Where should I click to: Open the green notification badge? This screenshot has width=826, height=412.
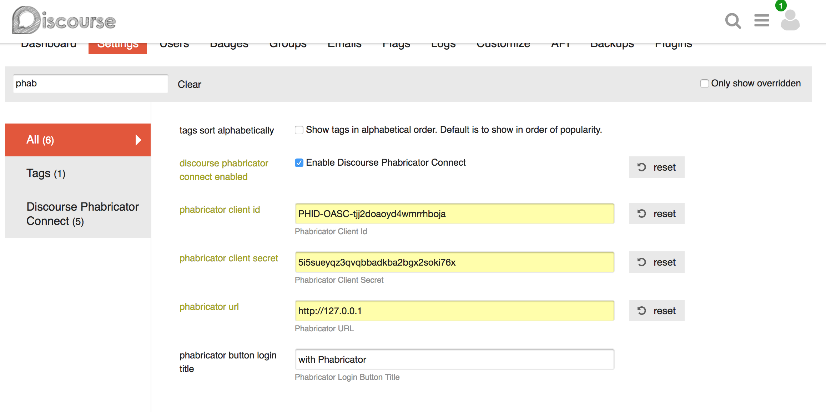coord(781,6)
